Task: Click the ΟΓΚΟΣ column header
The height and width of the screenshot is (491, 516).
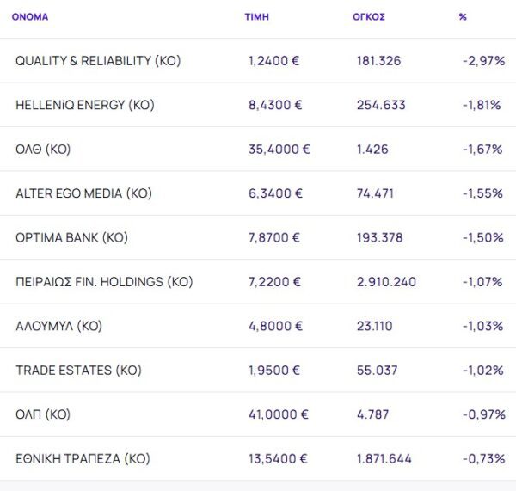Action: (x=369, y=17)
